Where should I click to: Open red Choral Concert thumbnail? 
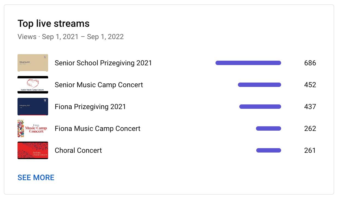click(x=33, y=150)
